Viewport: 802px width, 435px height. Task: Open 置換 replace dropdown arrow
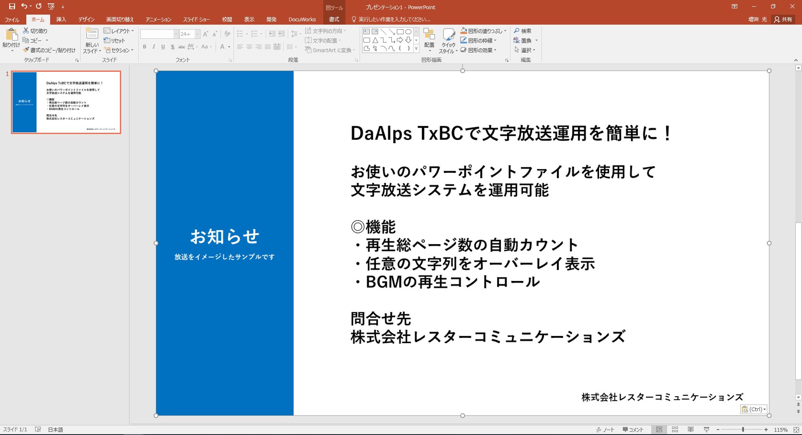pos(536,40)
